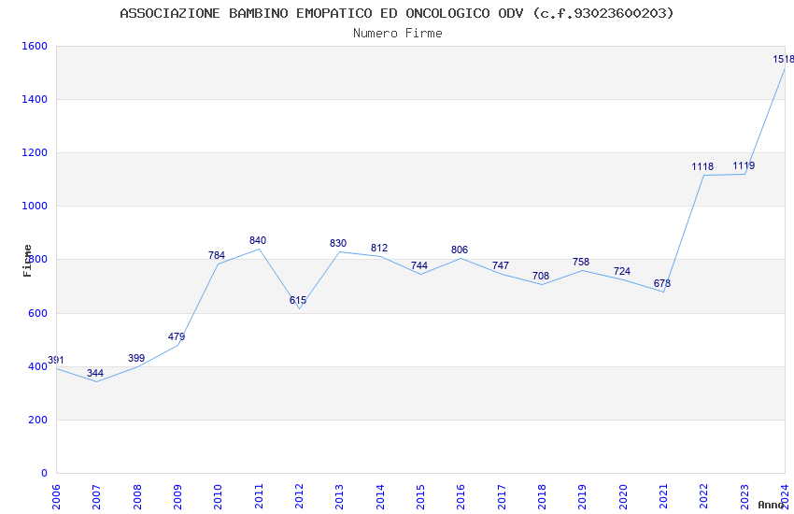794x514 pixels.
Task: Select the x-axis year 2007
Action: pyautogui.click(x=96, y=497)
